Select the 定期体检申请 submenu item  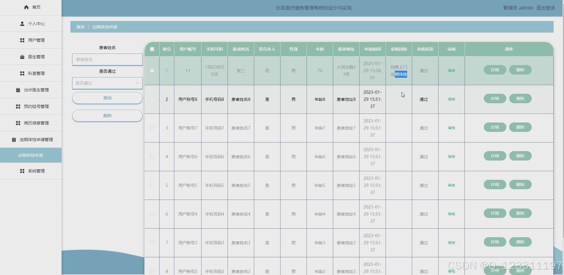coord(30,155)
